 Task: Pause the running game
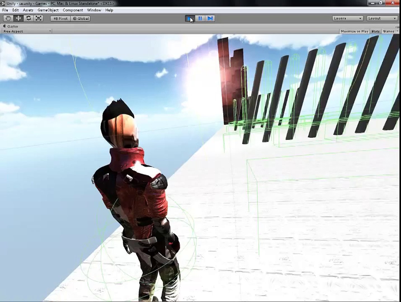click(200, 18)
